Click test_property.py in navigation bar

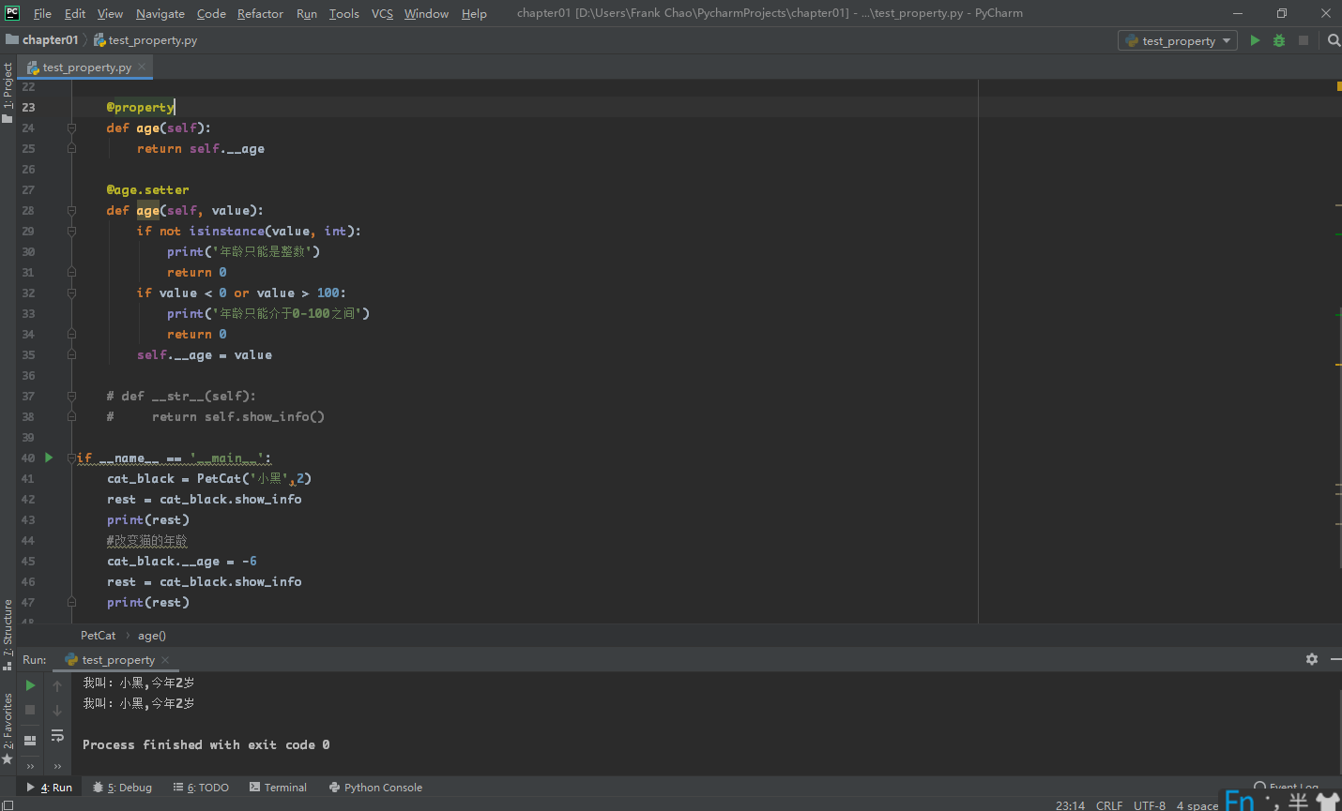click(x=152, y=39)
